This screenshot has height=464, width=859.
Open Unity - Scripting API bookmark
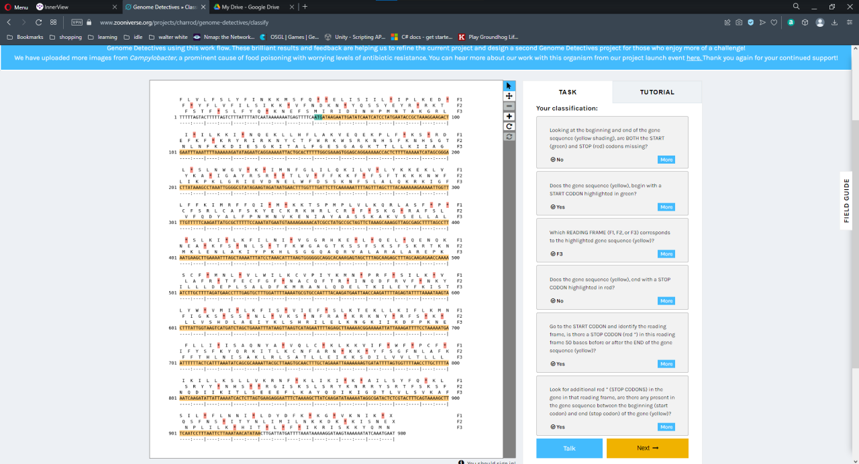click(354, 37)
